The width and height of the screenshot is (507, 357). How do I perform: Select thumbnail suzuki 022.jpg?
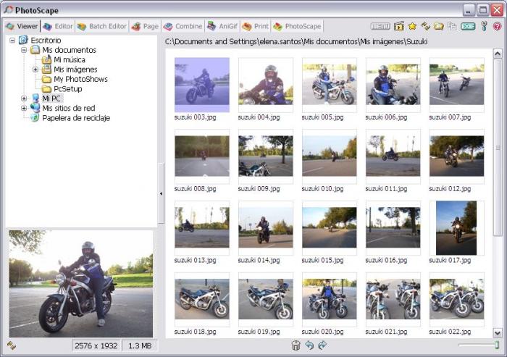456,300
